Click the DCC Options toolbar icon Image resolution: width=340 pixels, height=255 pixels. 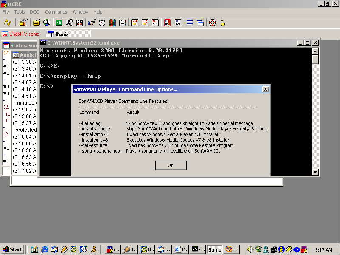coord(156,23)
